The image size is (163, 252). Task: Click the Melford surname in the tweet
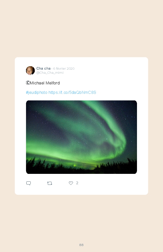(53, 83)
